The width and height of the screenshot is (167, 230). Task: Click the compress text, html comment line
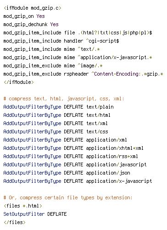point(64,99)
